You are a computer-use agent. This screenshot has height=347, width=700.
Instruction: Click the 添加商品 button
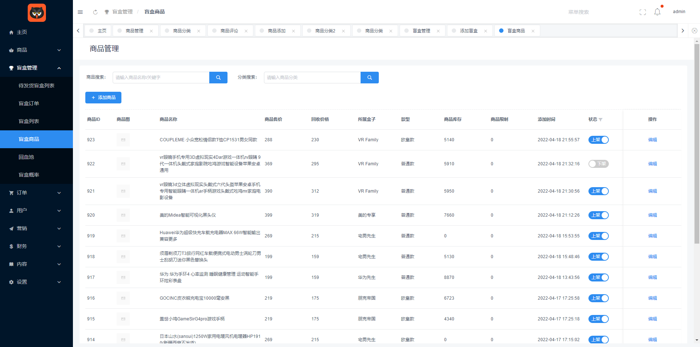point(103,98)
